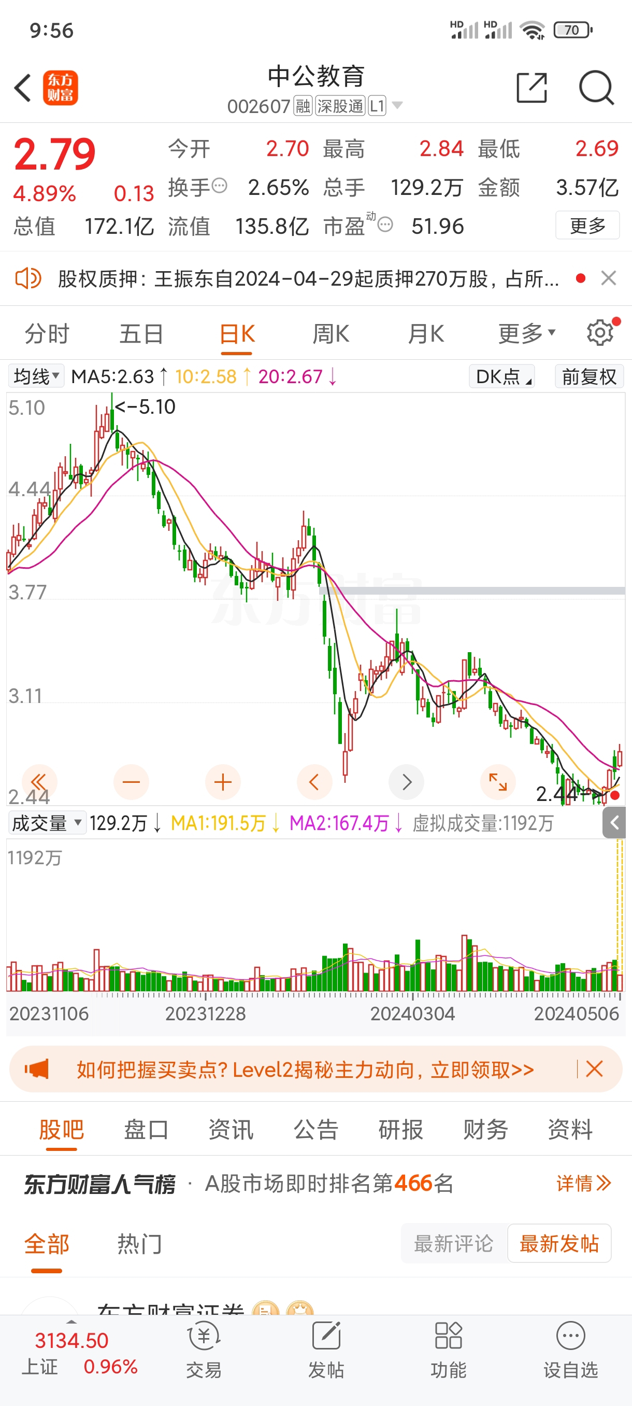Zoom out the K-line chart with minus
This screenshot has height=1406, width=632.
point(132,782)
